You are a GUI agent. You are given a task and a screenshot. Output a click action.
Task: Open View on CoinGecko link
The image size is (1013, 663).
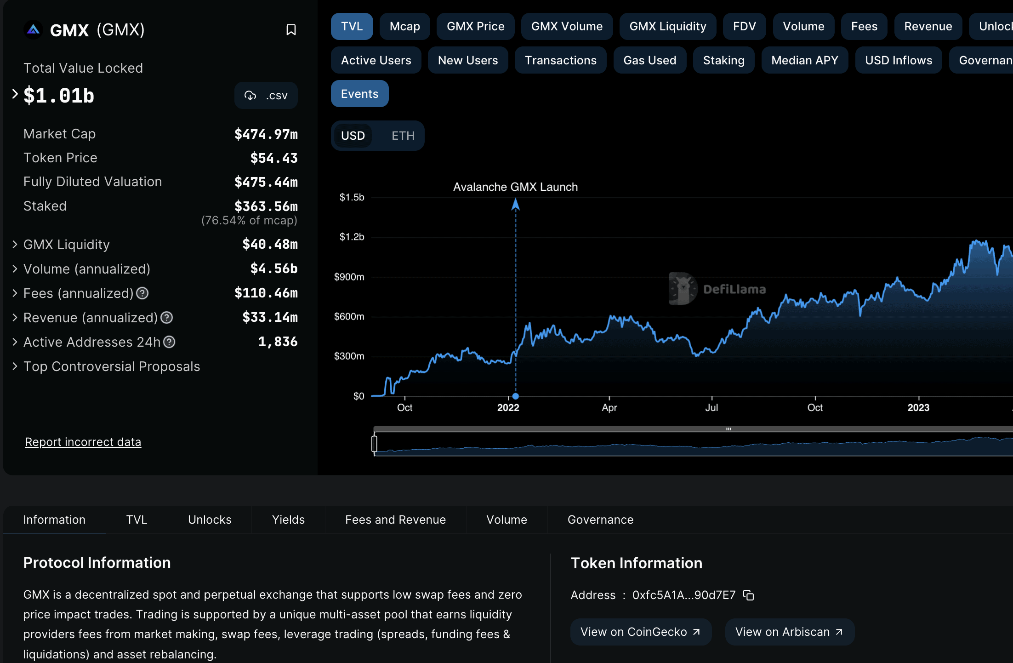(x=640, y=632)
